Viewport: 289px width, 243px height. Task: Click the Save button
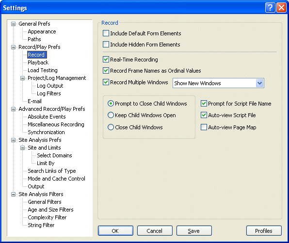tap(194, 231)
